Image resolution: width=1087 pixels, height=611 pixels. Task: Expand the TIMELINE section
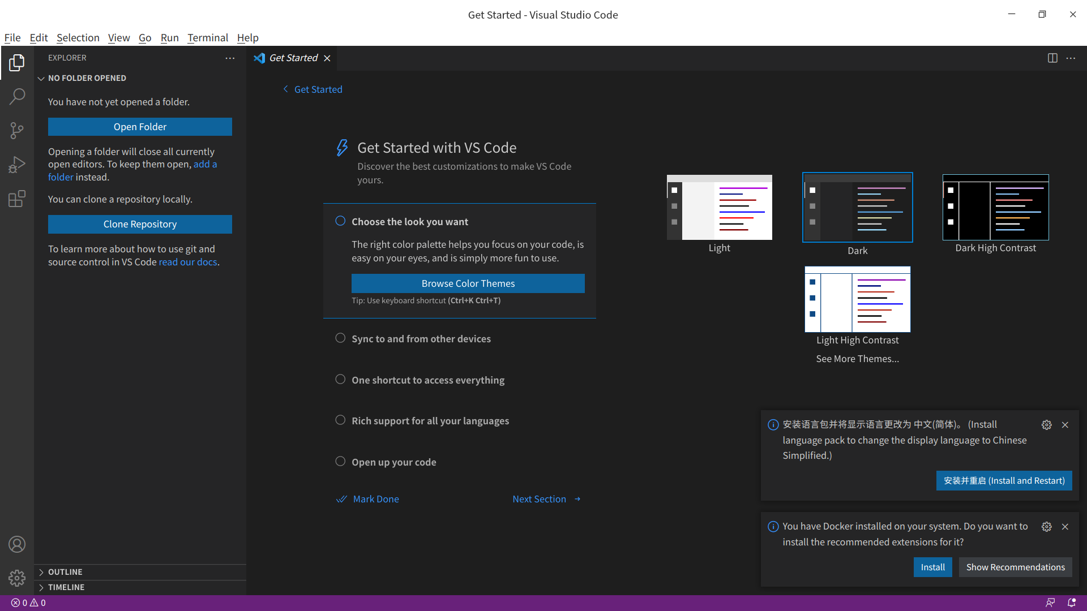66,587
